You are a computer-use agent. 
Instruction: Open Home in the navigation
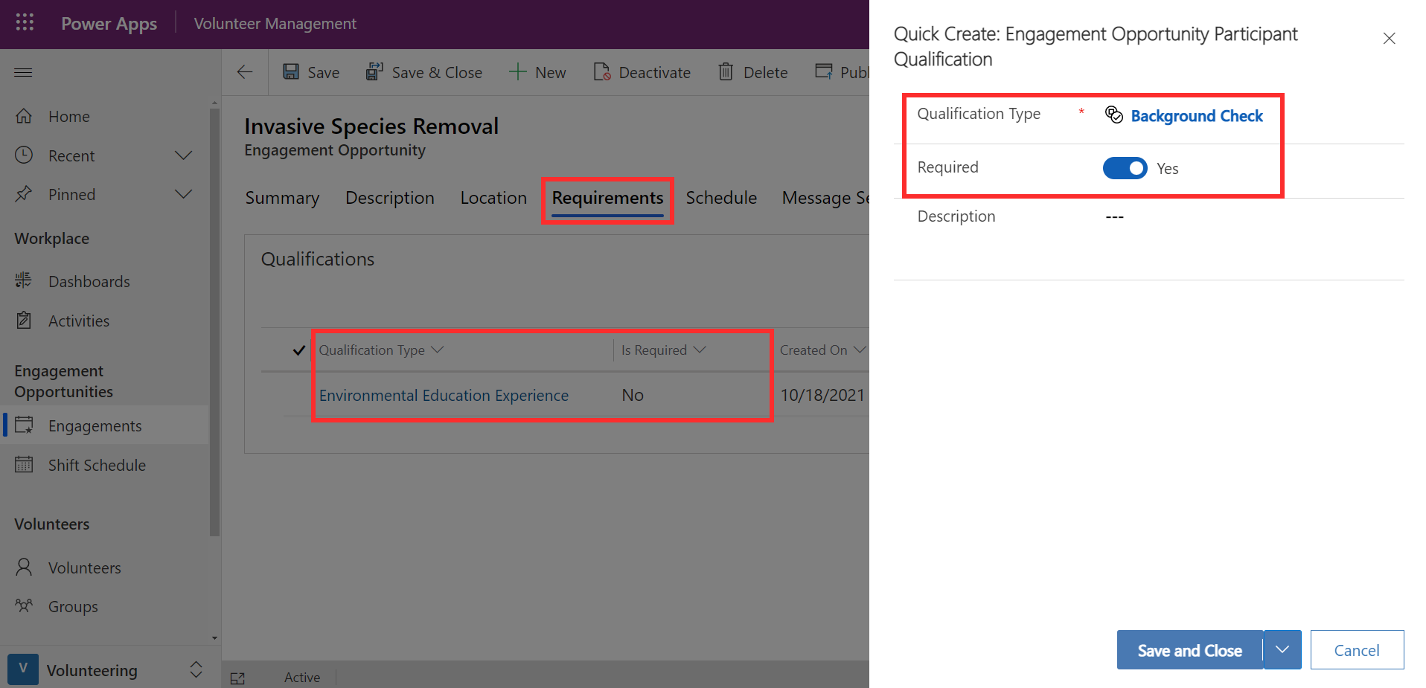point(69,117)
